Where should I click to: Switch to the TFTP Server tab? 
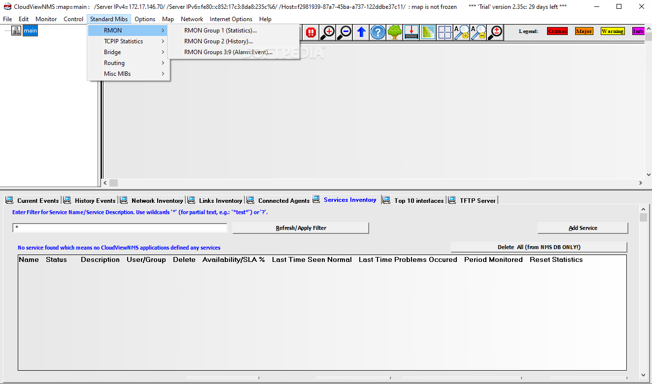tap(472, 200)
